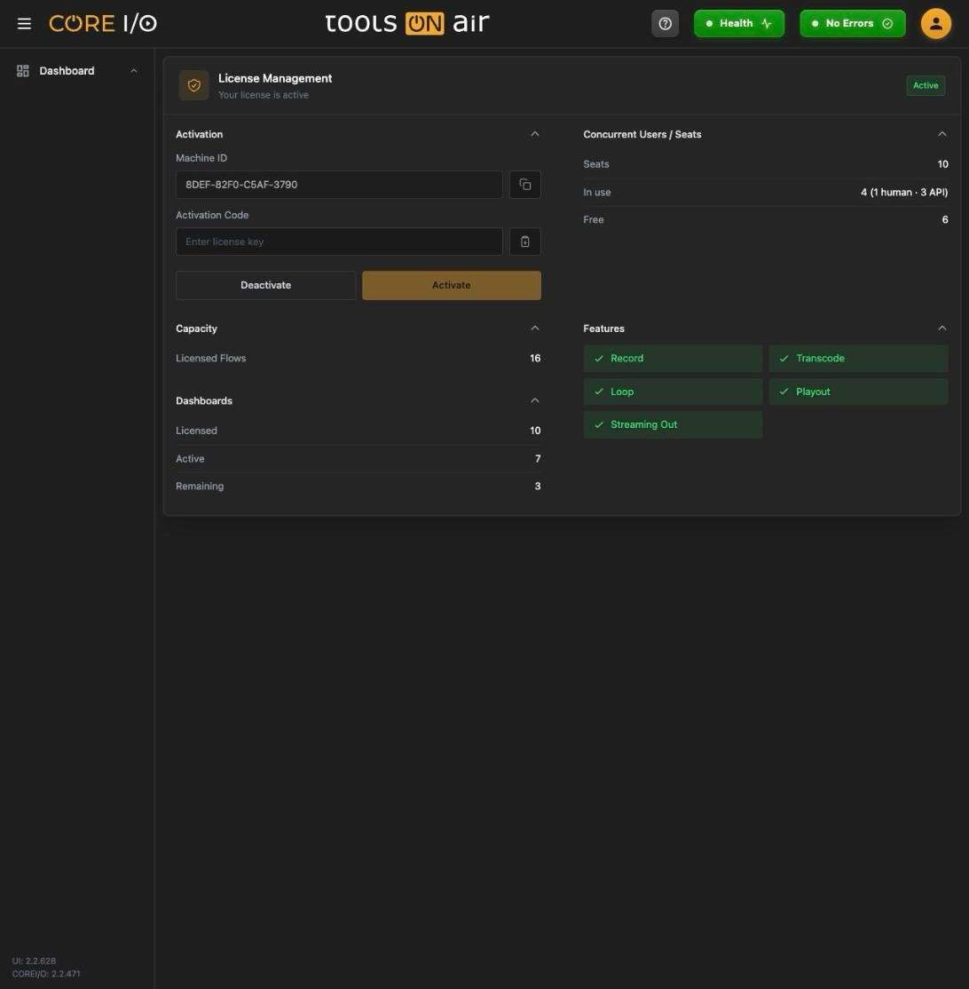Open the help question mark icon

tap(665, 24)
